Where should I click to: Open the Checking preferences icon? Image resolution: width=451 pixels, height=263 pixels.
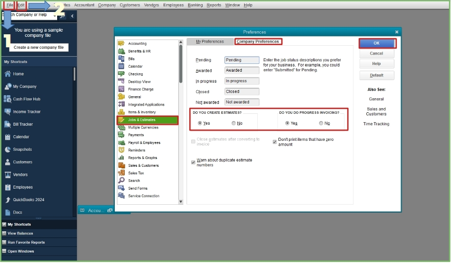point(121,74)
